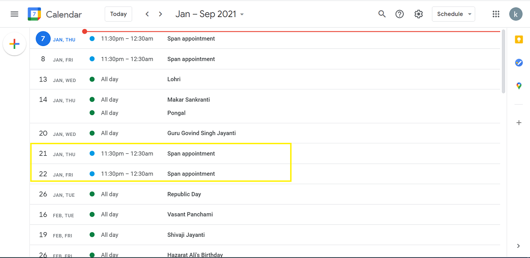Expand the Jan – Sep 2021 date picker

coord(210,14)
